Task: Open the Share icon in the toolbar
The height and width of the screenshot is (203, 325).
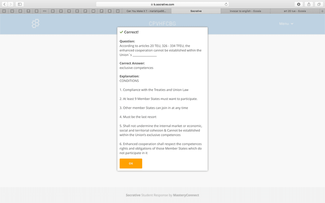Action: [x=309, y=4]
